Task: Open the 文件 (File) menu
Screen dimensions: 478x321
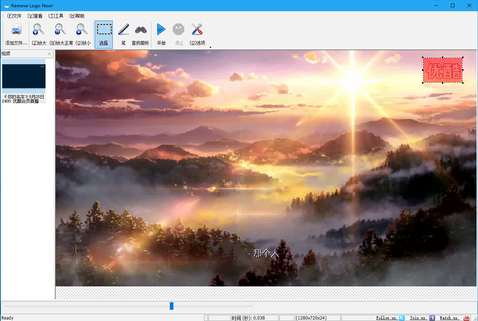Action: tap(14, 16)
